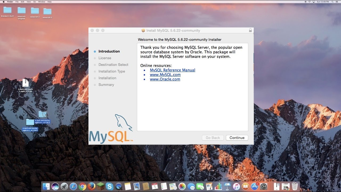The height and width of the screenshot is (192, 341).
Task: Open Reminders from the Dock
Action: click(x=164, y=186)
